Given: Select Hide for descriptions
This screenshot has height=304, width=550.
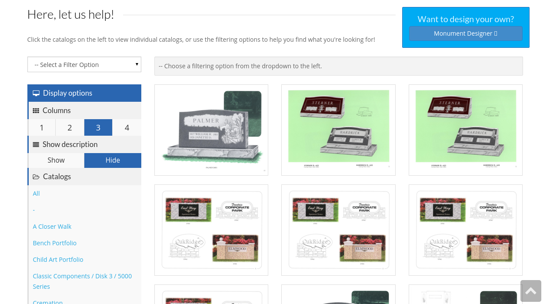Looking at the screenshot, I should (113, 160).
